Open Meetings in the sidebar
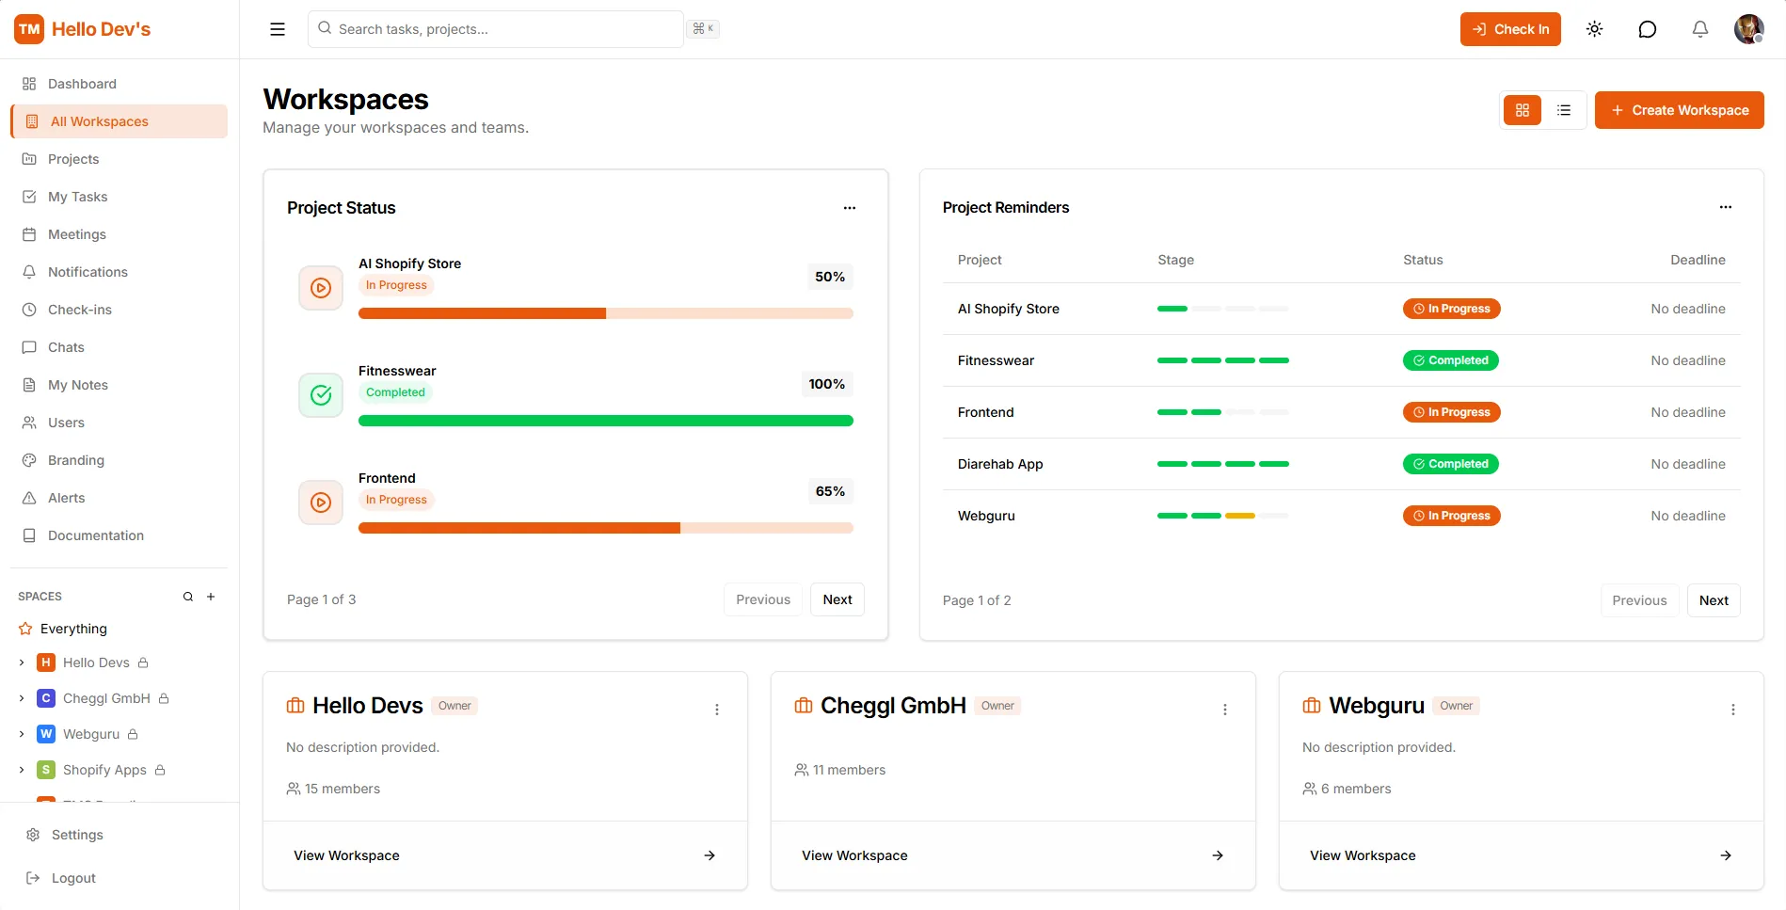1786x910 pixels. click(x=120, y=234)
